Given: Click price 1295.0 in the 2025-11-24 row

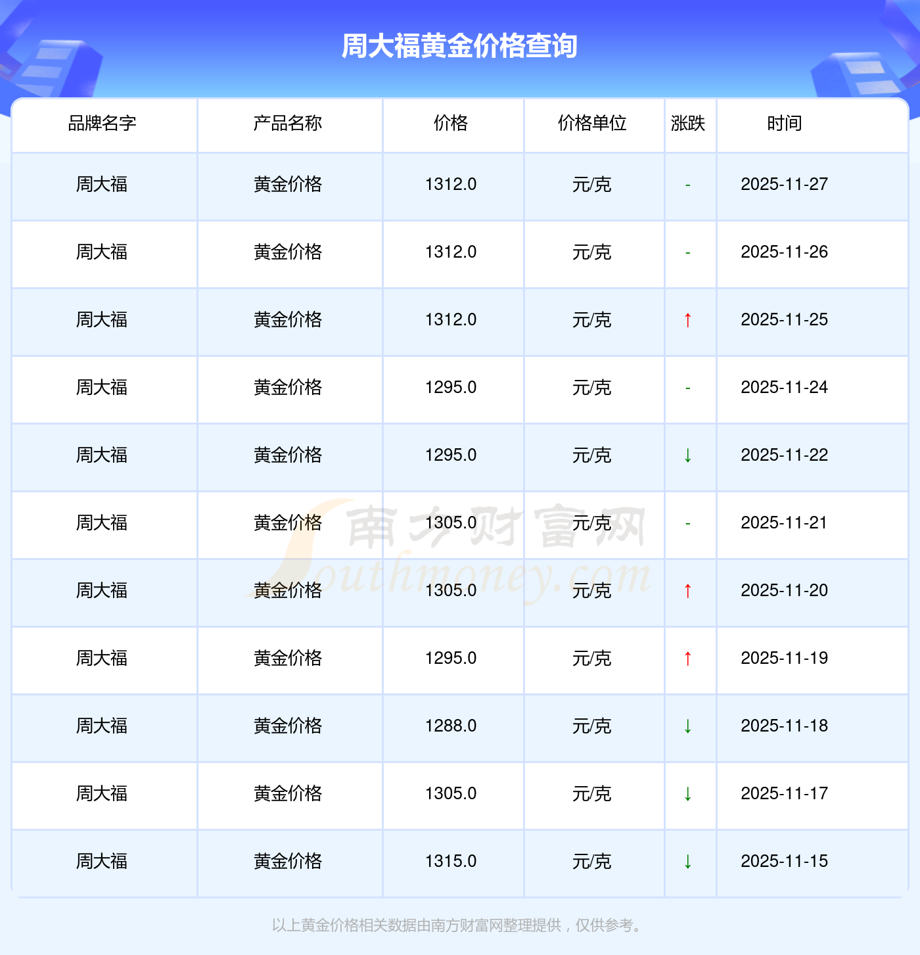Looking at the screenshot, I should click(451, 388).
